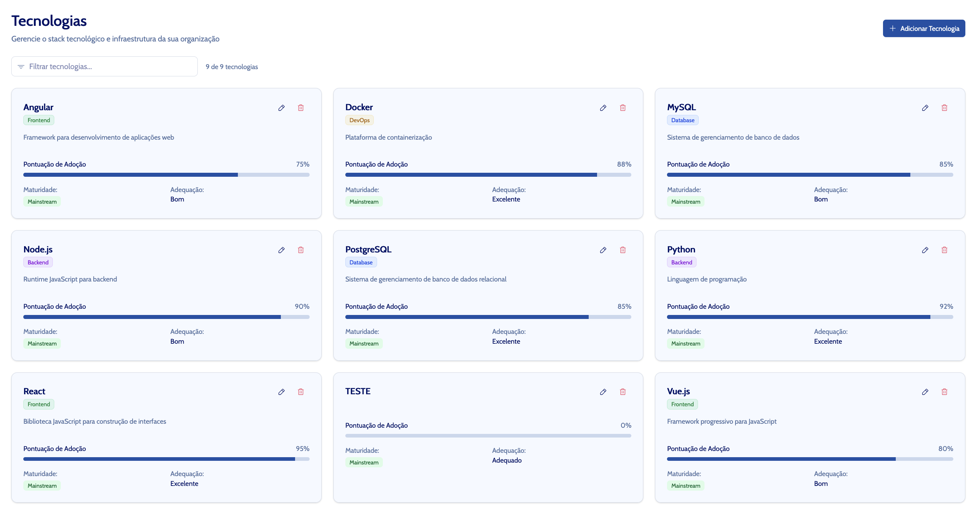Delete the Vue.js technology
Screen dimensions: 977x507
(944, 392)
